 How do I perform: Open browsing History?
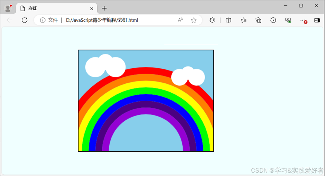pos(273,20)
